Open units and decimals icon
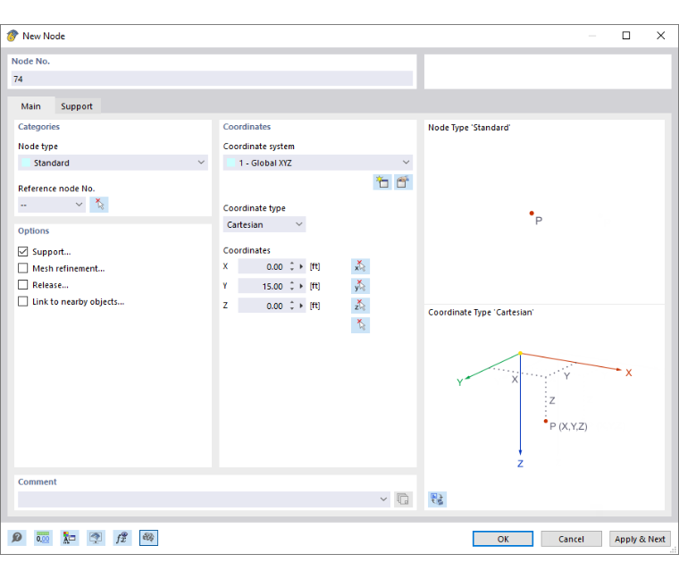The image size is (679, 579). coord(43,538)
